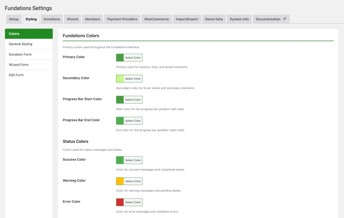Open the Import/Export tab
This screenshot has width=344, height=218.
(187, 19)
